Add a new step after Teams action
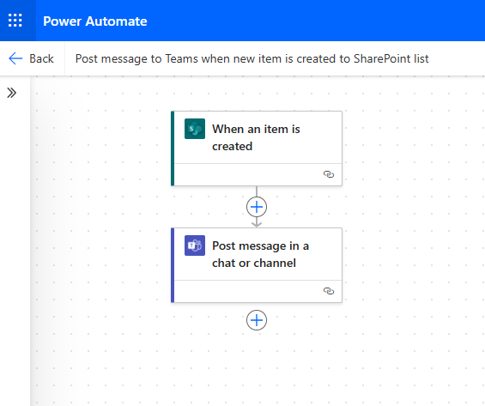The image size is (485, 406). click(x=257, y=320)
